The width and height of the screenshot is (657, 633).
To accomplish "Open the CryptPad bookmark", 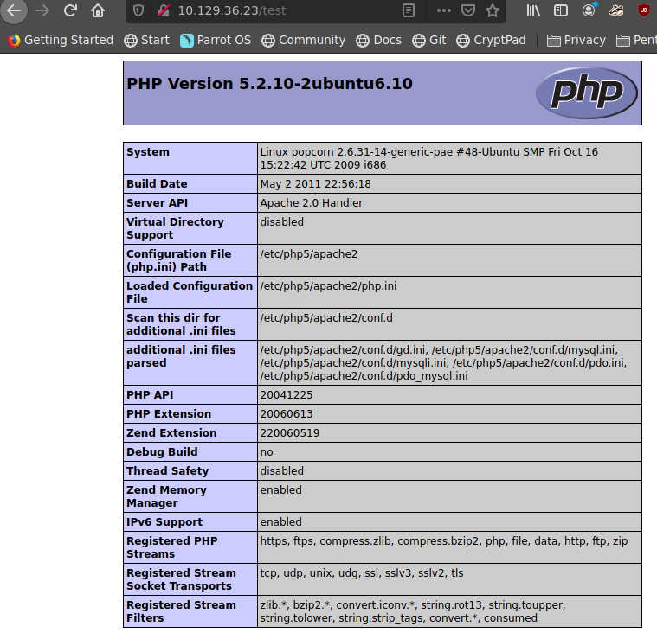I will pos(491,40).
